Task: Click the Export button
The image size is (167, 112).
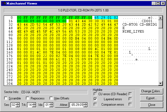Action: 152,98
